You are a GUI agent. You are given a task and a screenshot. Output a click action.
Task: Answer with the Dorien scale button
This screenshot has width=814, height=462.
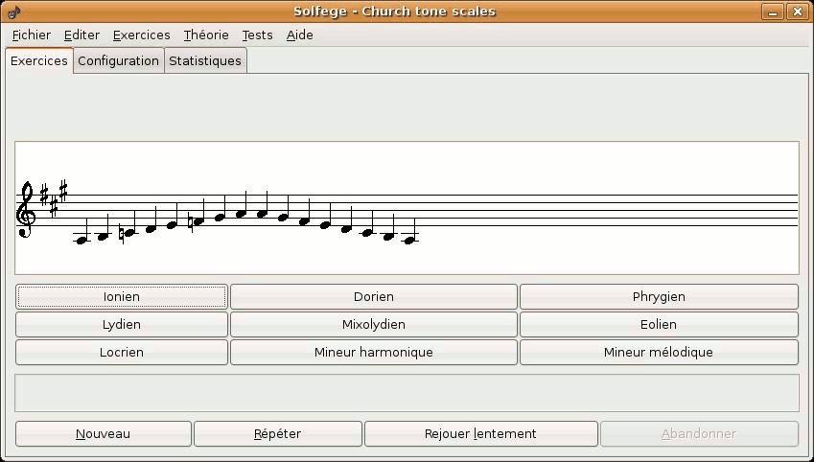374,296
